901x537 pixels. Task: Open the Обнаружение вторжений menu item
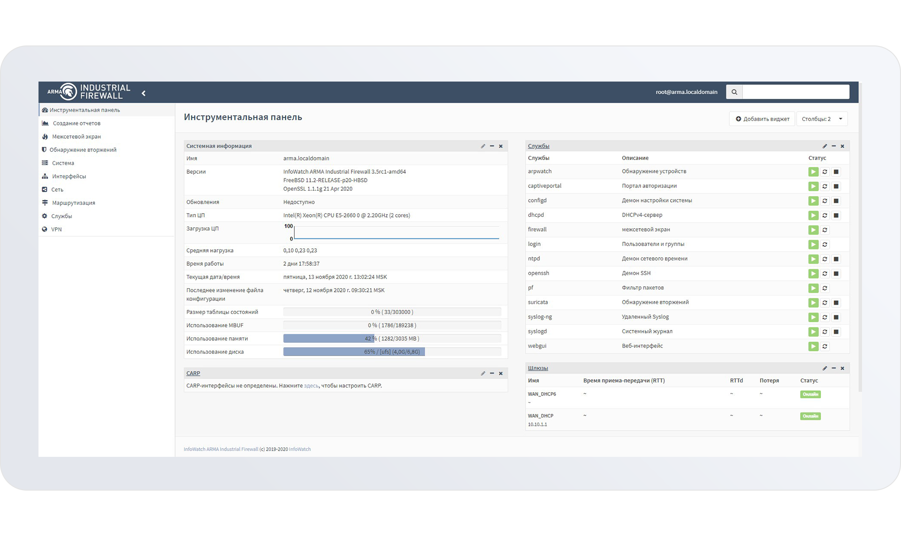point(83,150)
